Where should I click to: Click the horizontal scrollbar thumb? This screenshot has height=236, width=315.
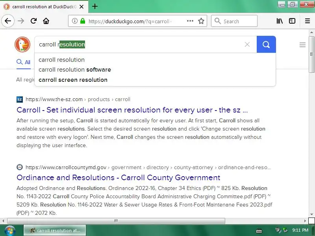tap(116, 221)
